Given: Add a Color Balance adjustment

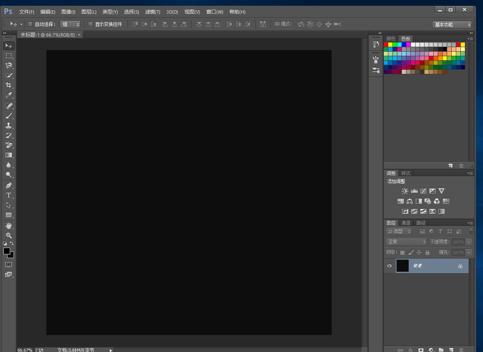Looking at the screenshot, I should [x=410, y=201].
